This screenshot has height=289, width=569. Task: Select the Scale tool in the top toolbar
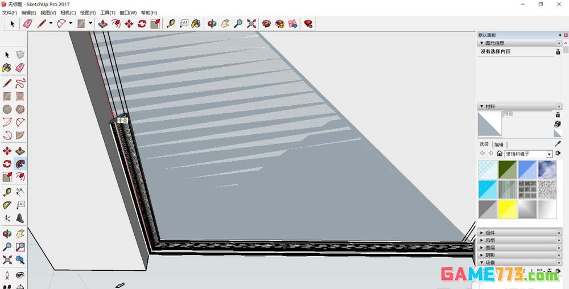pyautogui.click(x=155, y=24)
